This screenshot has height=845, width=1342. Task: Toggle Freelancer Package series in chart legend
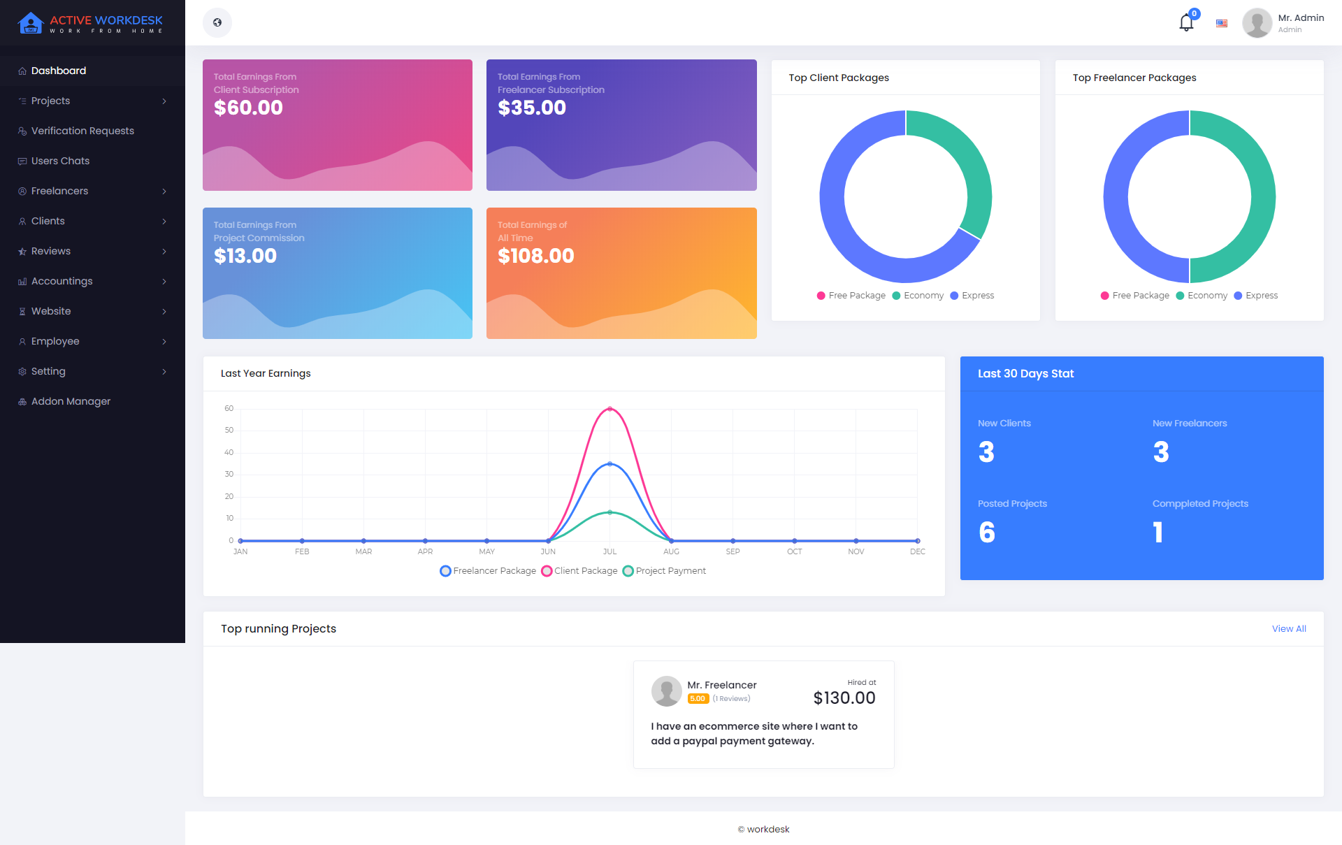[445, 571]
